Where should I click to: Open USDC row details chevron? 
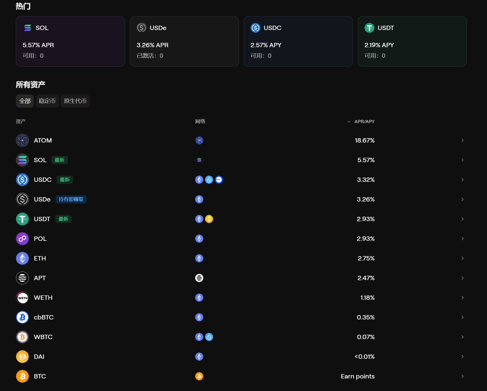click(462, 180)
